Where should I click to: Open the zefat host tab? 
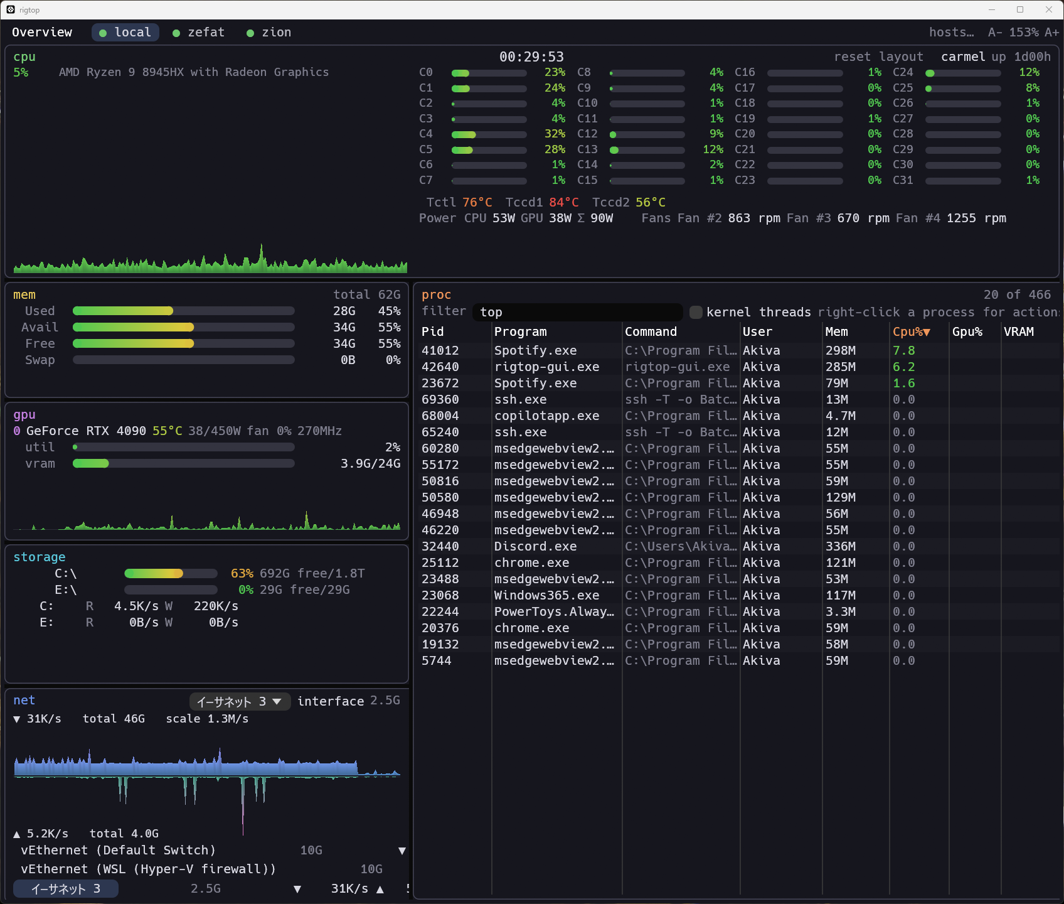[198, 32]
